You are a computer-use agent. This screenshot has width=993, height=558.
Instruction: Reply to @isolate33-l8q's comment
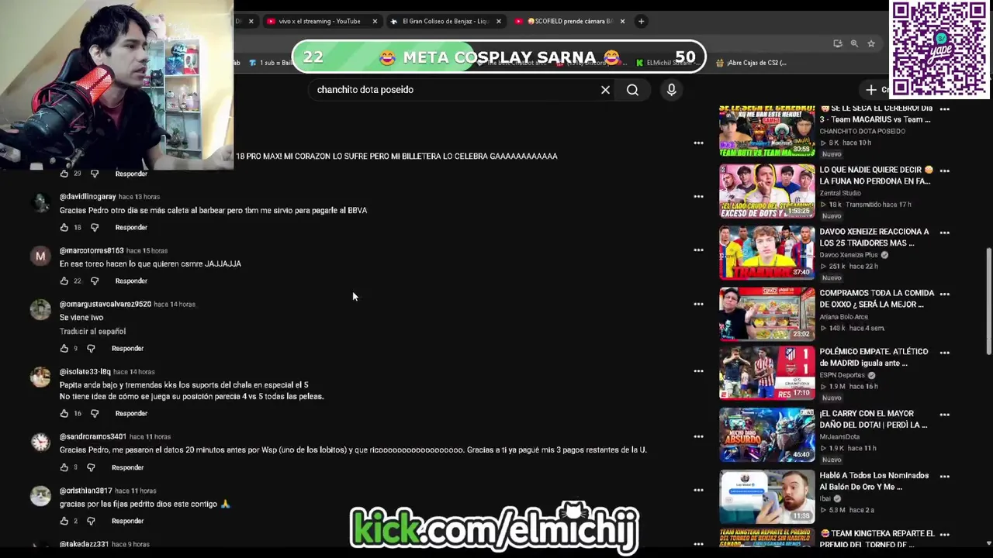pyautogui.click(x=131, y=413)
